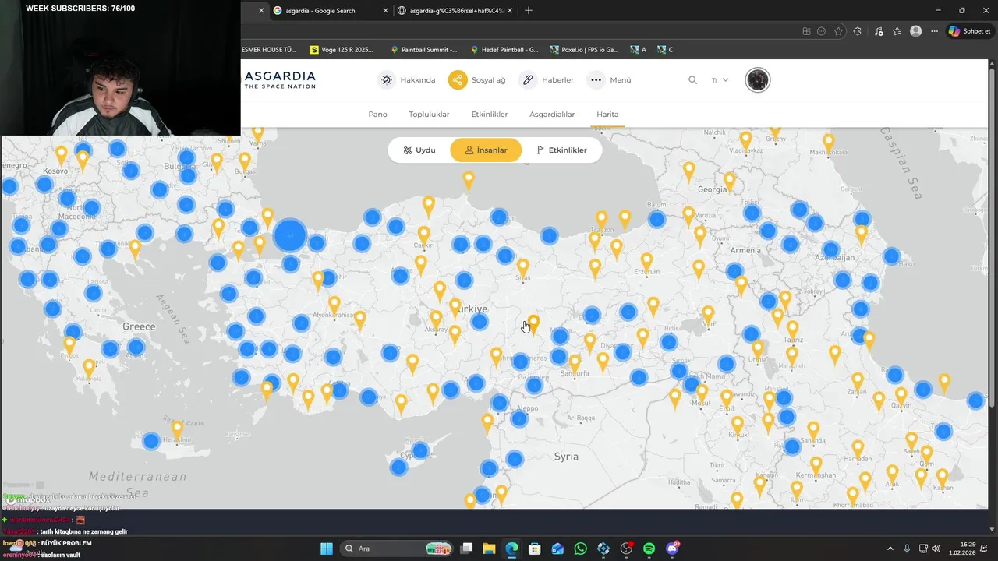Open Discord from taskbar
Image resolution: width=998 pixels, height=561 pixels.
coord(672,549)
